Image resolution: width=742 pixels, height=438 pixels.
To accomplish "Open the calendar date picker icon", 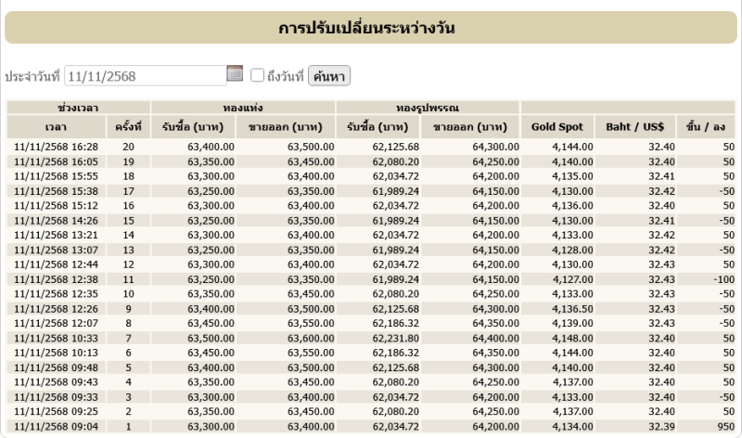I will point(235,73).
